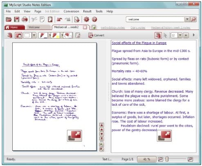Select the pen ink tool
Image resolution: width=202 pixels, height=166 pixels.
[x=43, y=35]
